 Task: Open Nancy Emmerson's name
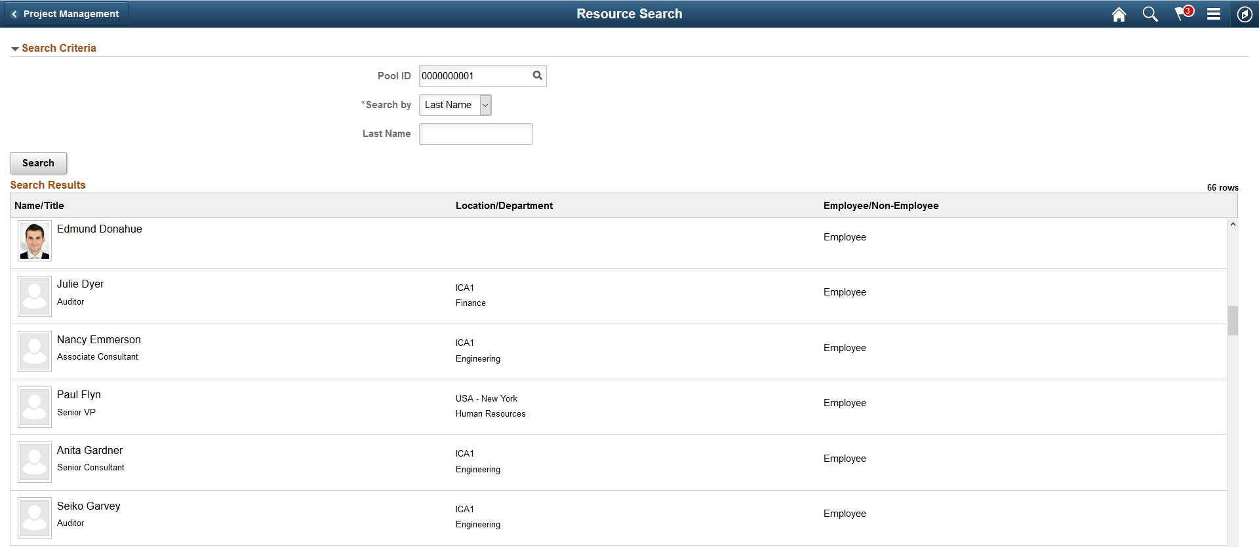point(99,339)
